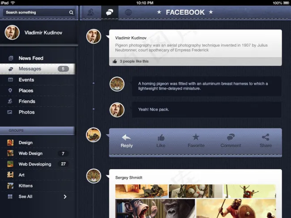The height and width of the screenshot is (218, 291).
Task: Click avatar beside Yeah! Nice pack
Action: [117, 110]
